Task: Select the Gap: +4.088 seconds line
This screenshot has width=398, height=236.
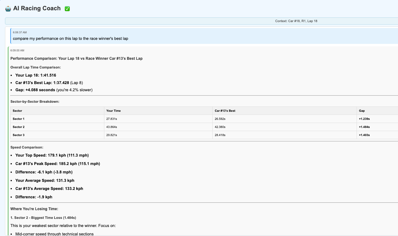Action: pos(54,90)
